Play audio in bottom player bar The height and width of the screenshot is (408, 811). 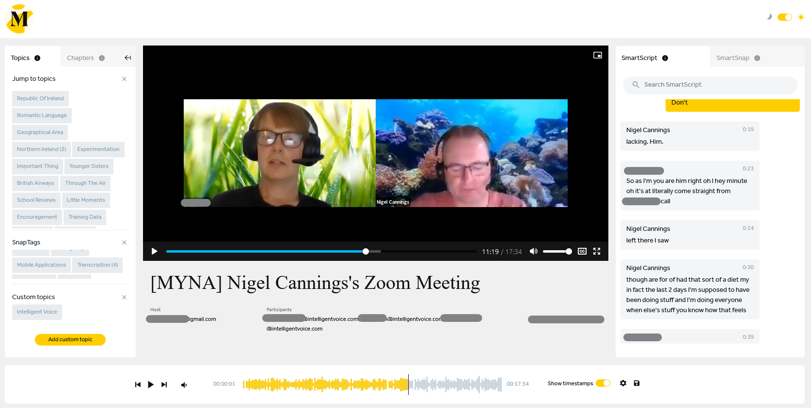point(151,385)
